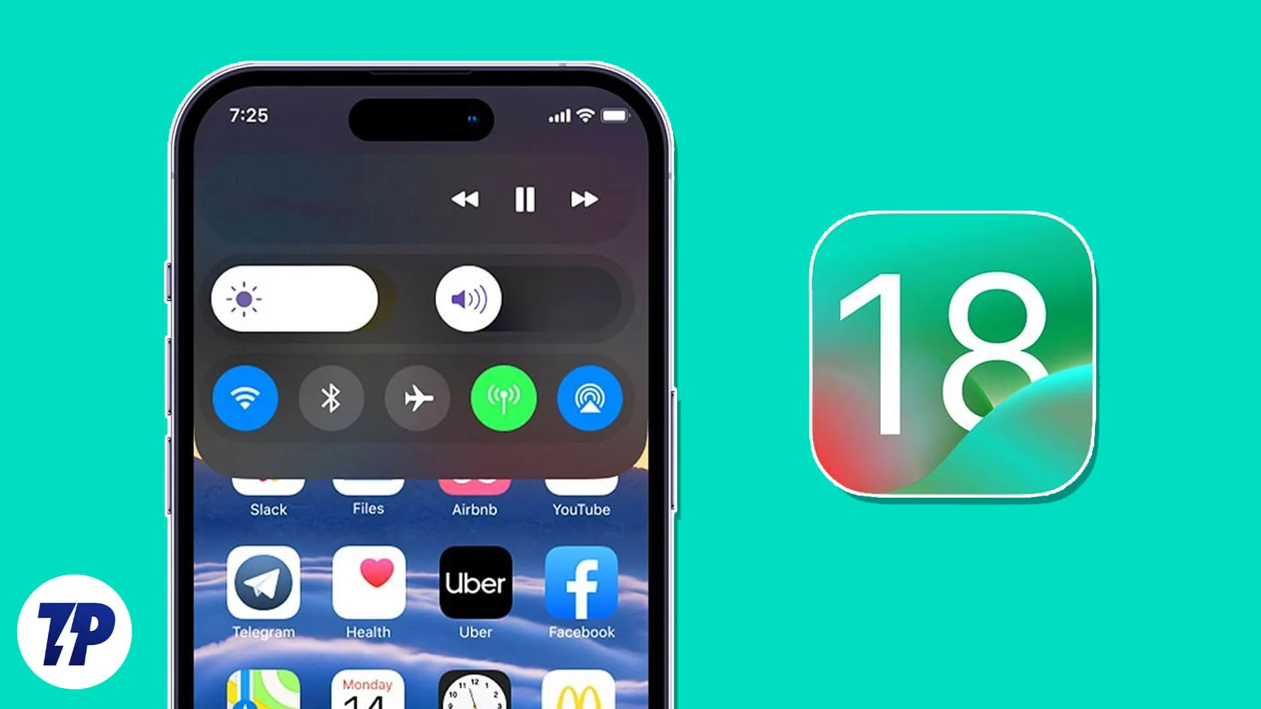Enable Airplane Mode in Control Center
The image size is (1261, 709).
tap(416, 398)
